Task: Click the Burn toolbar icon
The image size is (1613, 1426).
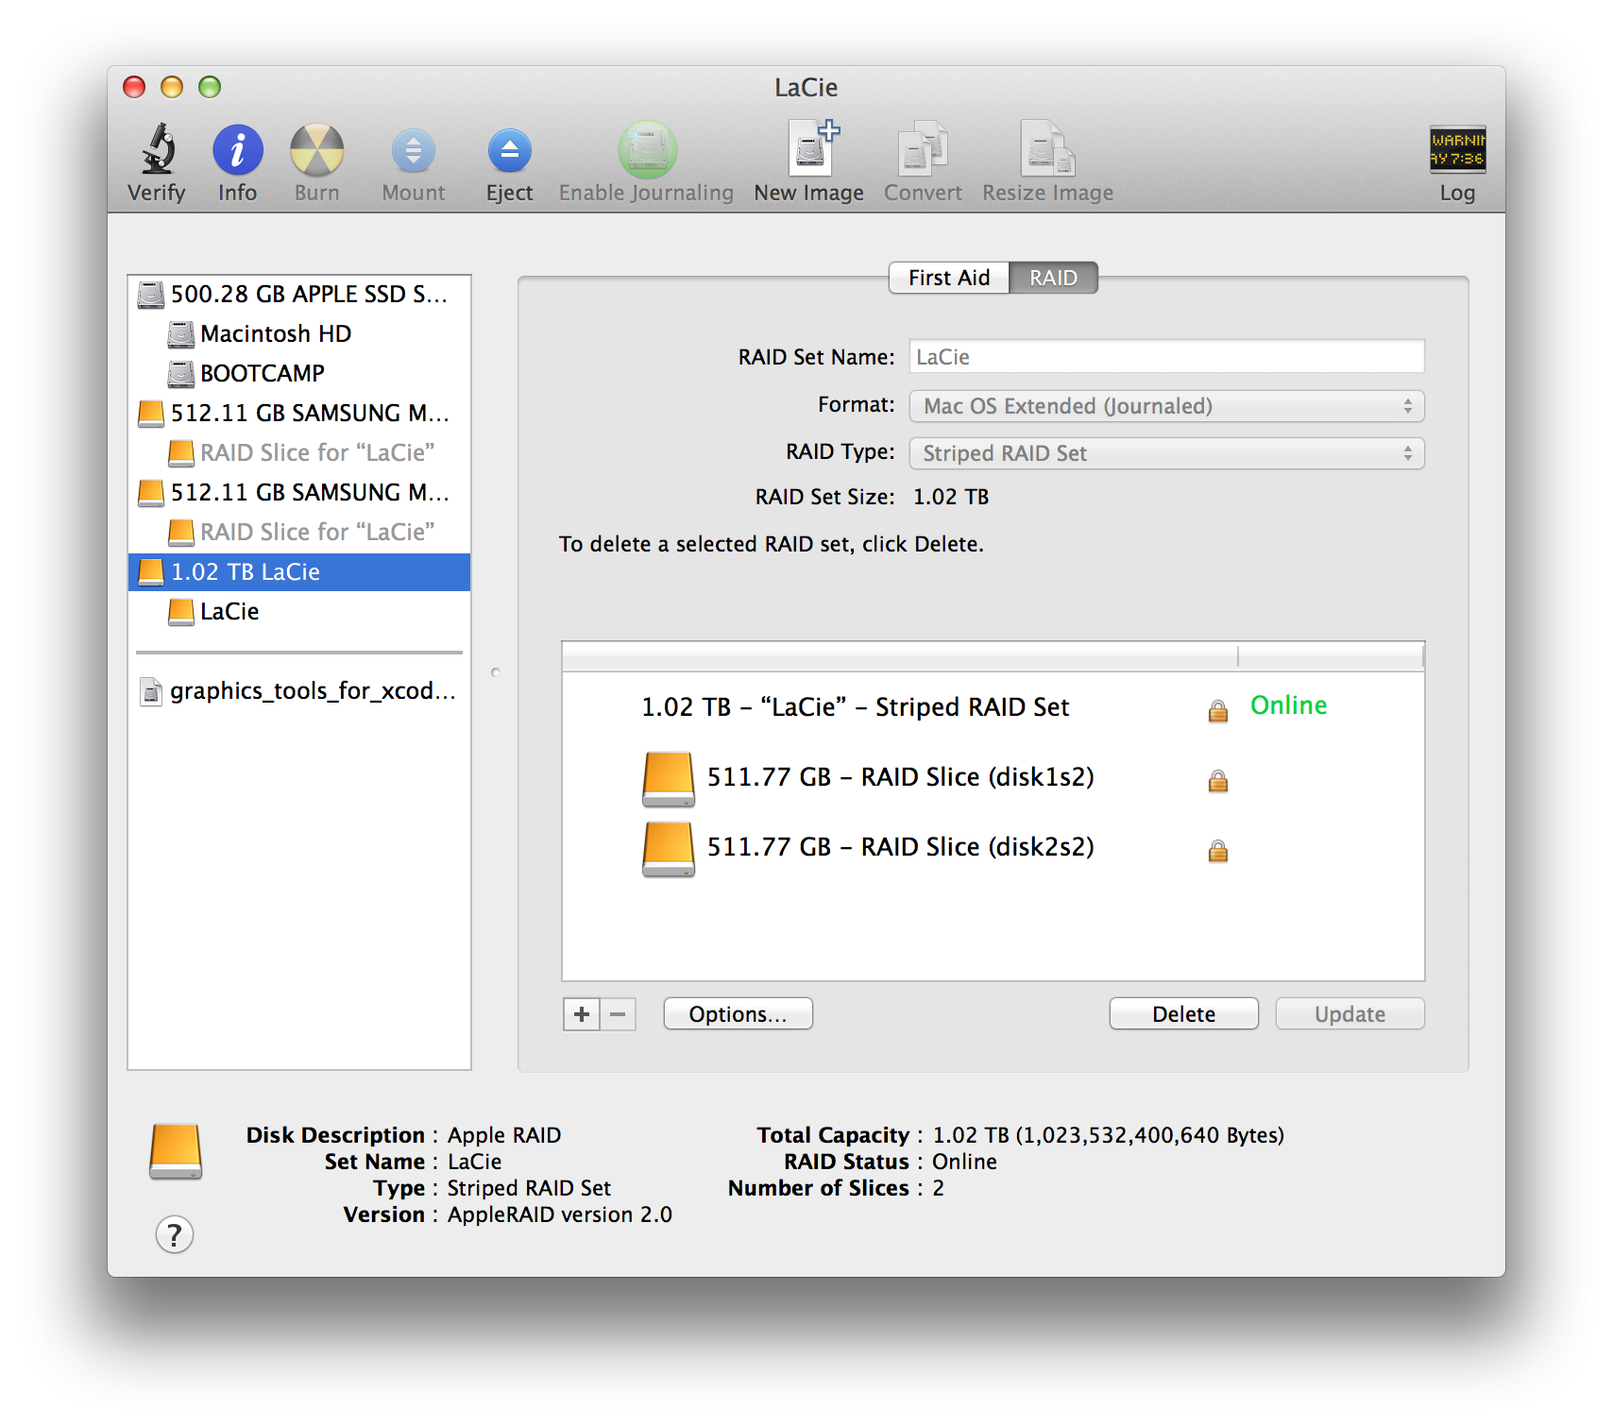Action: pos(316,150)
